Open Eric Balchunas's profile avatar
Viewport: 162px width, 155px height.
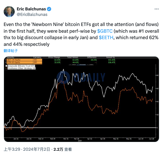[x=9, y=12]
